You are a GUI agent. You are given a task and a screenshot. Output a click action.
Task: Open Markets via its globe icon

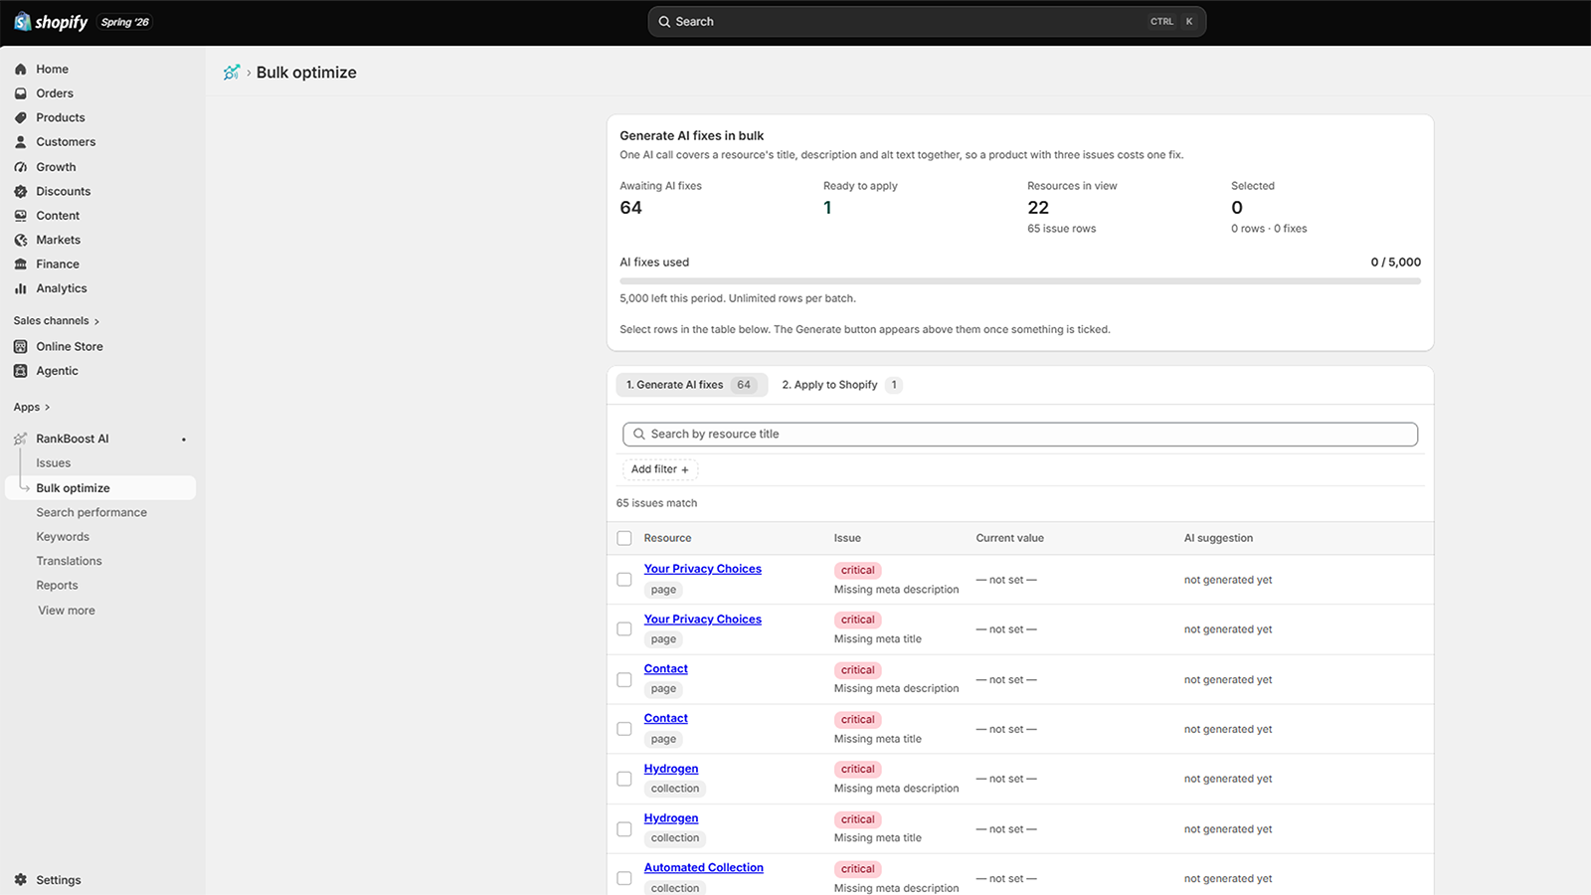pos(21,240)
